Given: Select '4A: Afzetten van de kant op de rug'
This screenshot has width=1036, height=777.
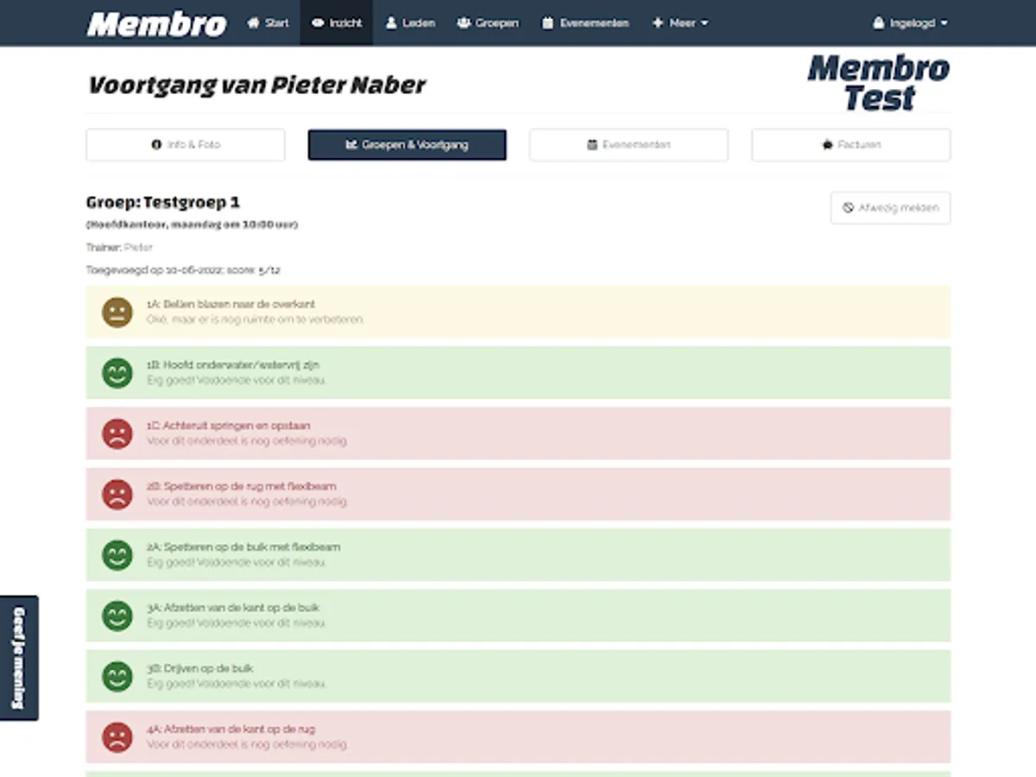Looking at the screenshot, I should (x=518, y=736).
